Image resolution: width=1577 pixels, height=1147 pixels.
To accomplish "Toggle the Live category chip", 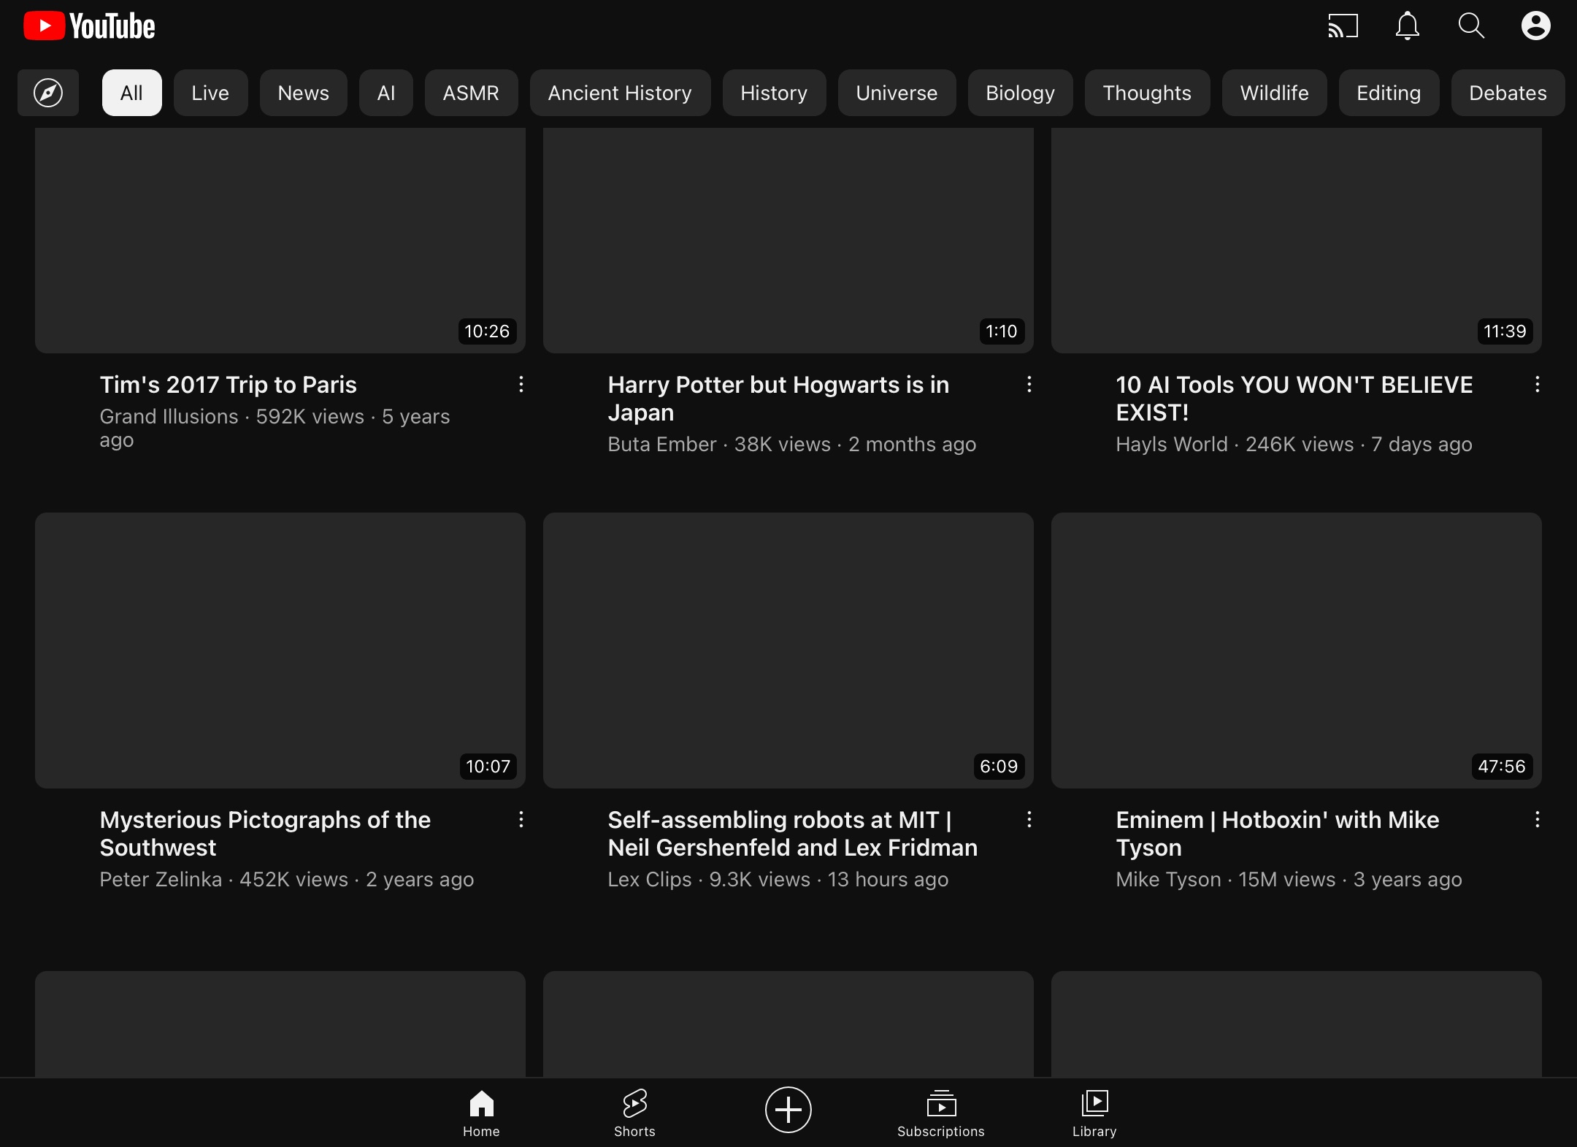I will click(210, 93).
